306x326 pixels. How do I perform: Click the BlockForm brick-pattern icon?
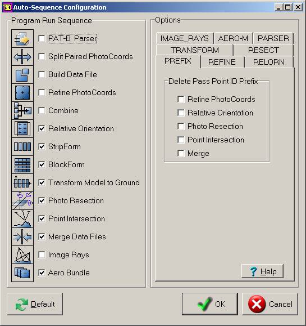coord(22,164)
